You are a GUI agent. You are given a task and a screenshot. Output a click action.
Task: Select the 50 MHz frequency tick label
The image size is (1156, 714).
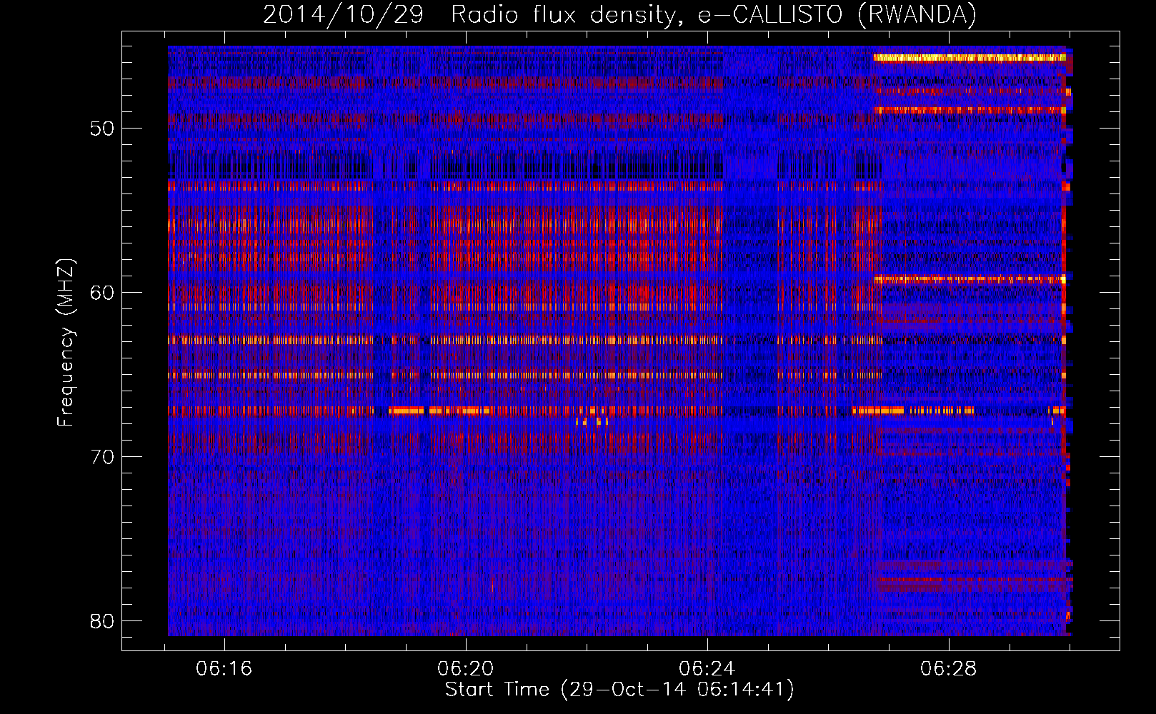102,129
